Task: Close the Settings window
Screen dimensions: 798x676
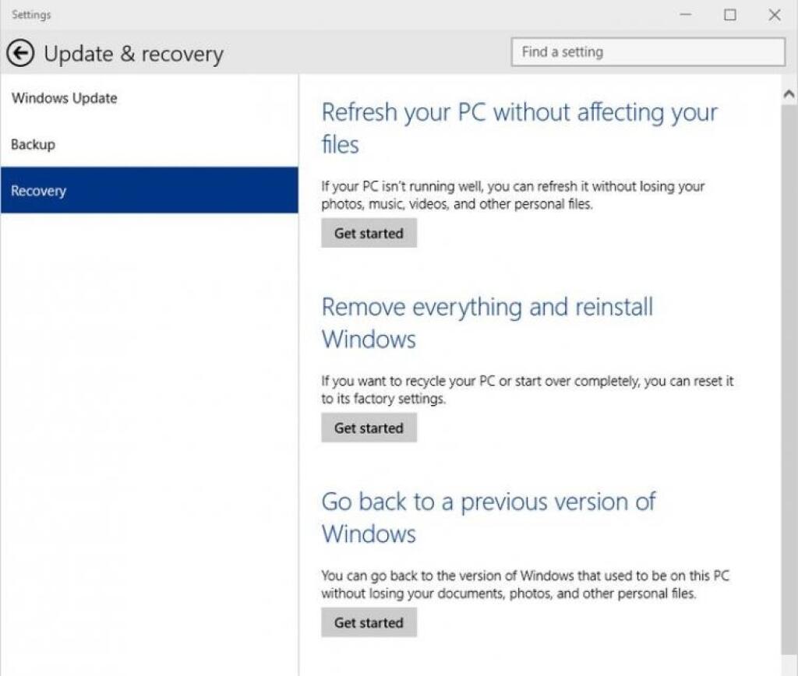Action: point(775,15)
